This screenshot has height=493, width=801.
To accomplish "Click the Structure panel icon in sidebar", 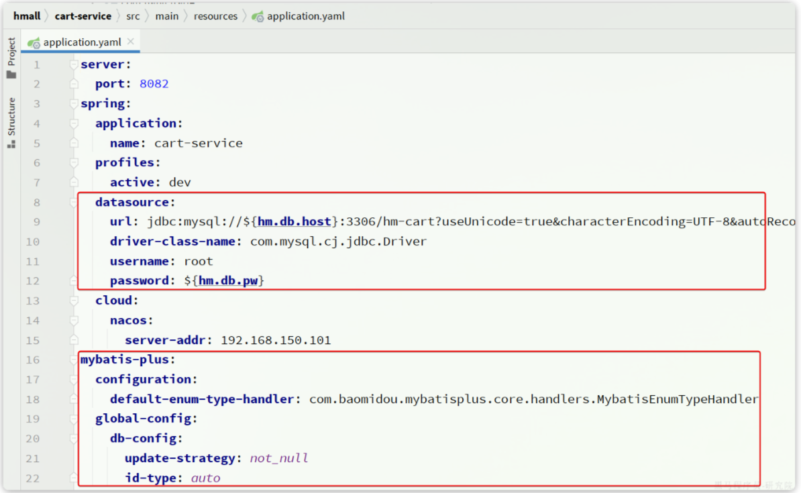I will click(11, 145).
